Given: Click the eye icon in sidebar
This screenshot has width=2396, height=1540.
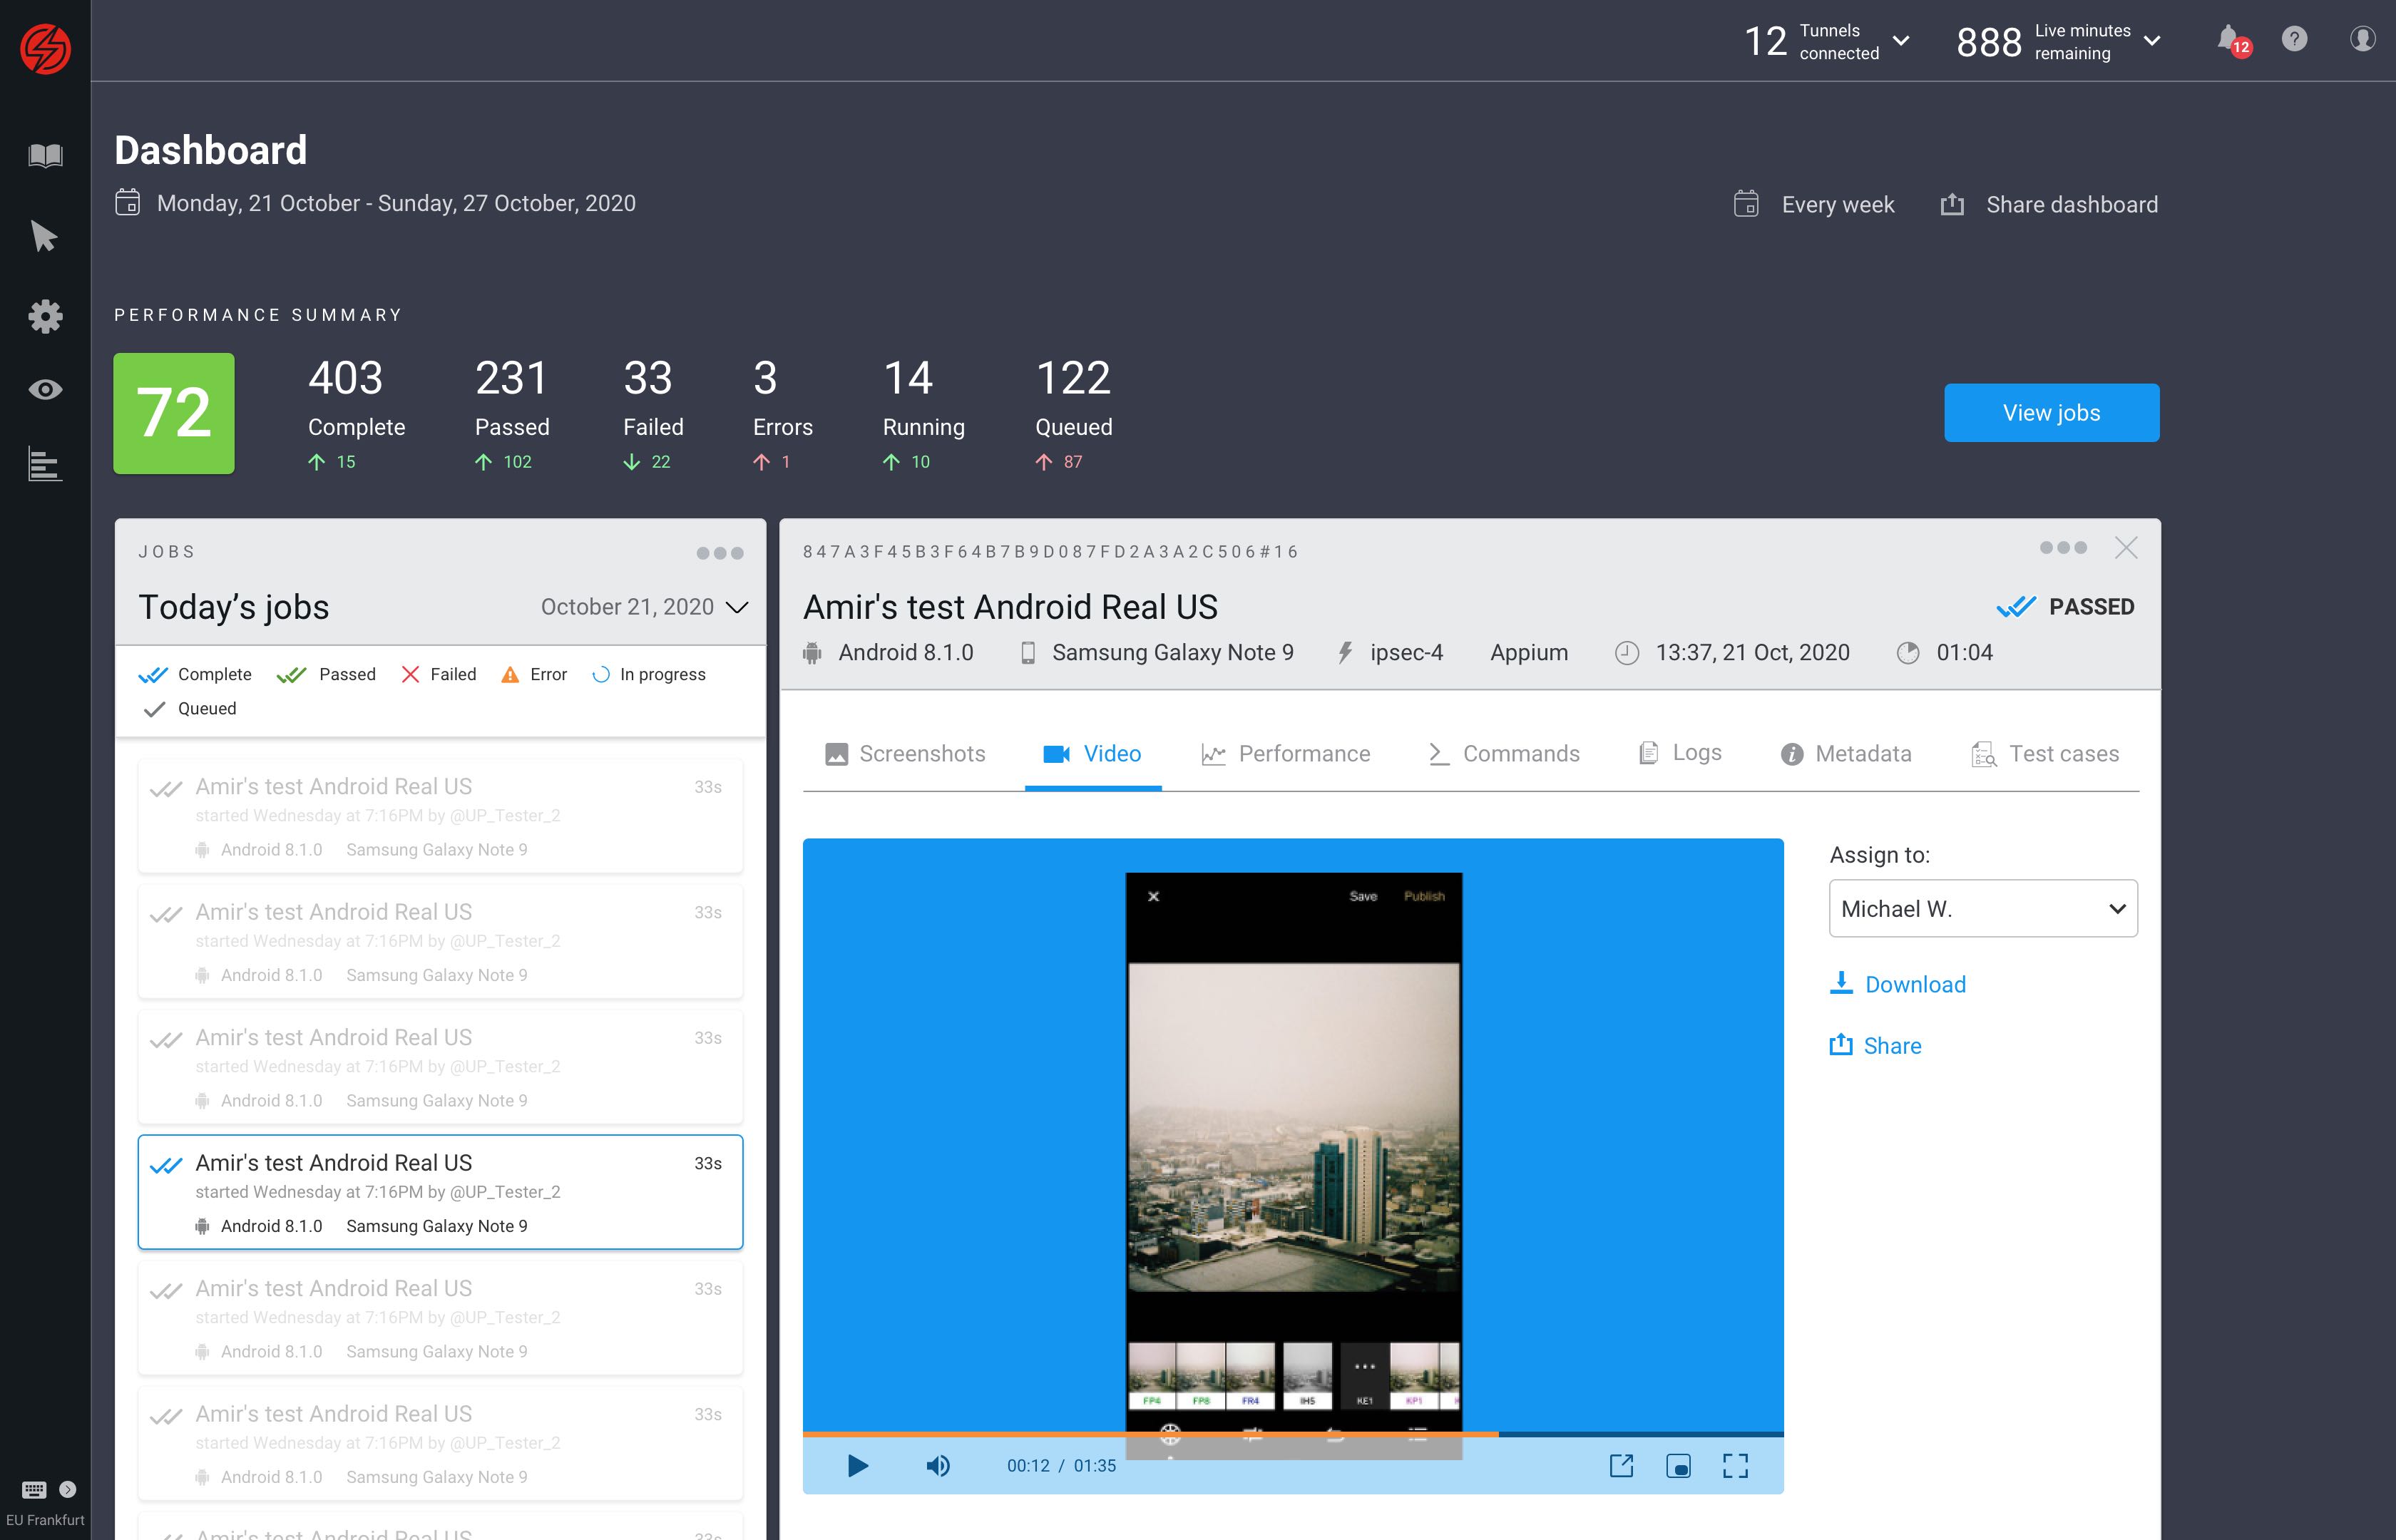Looking at the screenshot, I should (45, 390).
